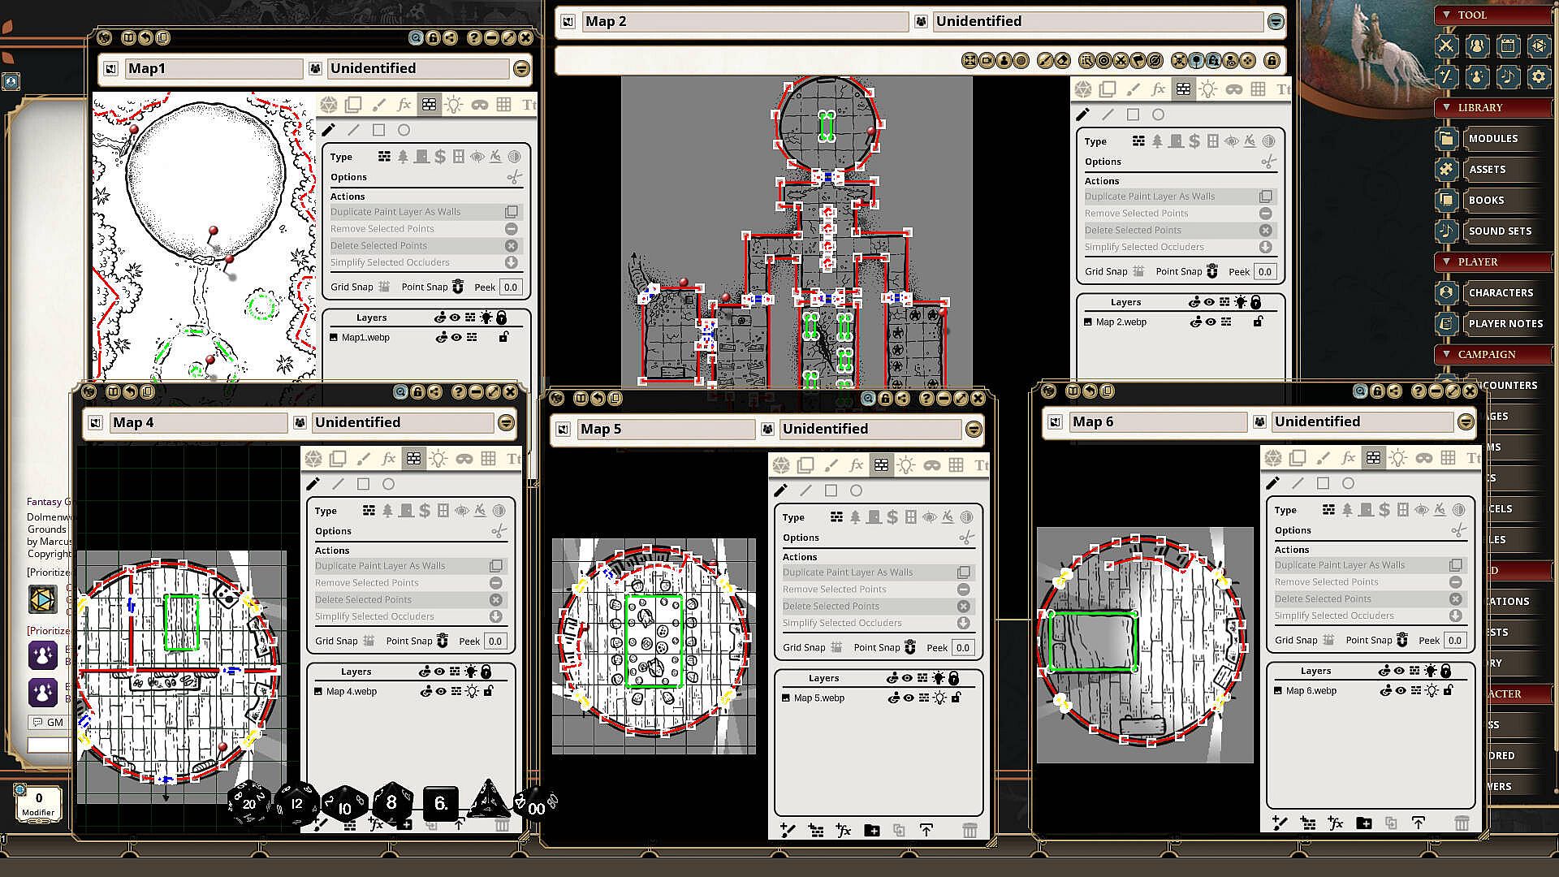Switch to Lighting tab in Map 5 toolbar
The width and height of the screenshot is (1559, 877).
(906, 465)
